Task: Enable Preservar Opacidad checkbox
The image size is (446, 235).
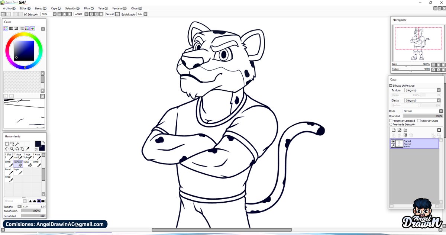Action: tap(391, 121)
